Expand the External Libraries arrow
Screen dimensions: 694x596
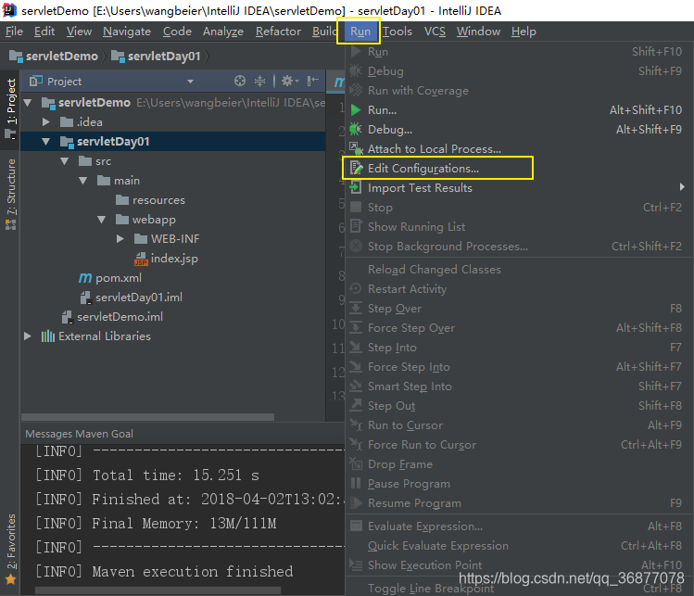(x=28, y=336)
